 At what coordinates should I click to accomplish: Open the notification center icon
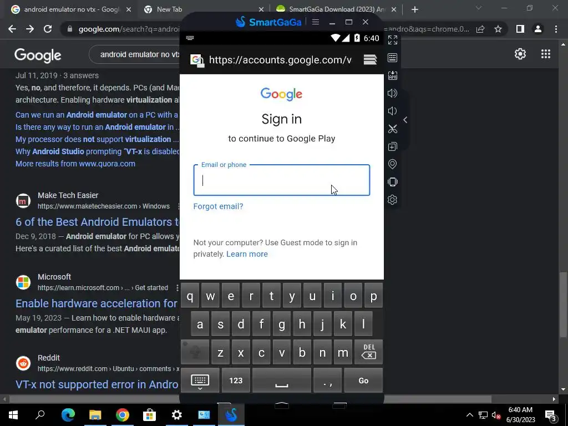pos(550,415)
